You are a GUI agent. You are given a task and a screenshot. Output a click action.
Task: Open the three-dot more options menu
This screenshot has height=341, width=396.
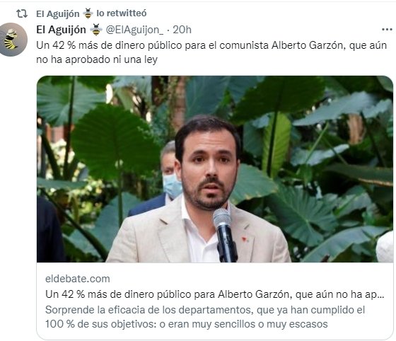tap(387, 30)
